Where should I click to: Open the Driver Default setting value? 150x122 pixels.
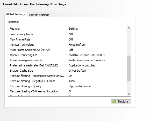[77, 71]
